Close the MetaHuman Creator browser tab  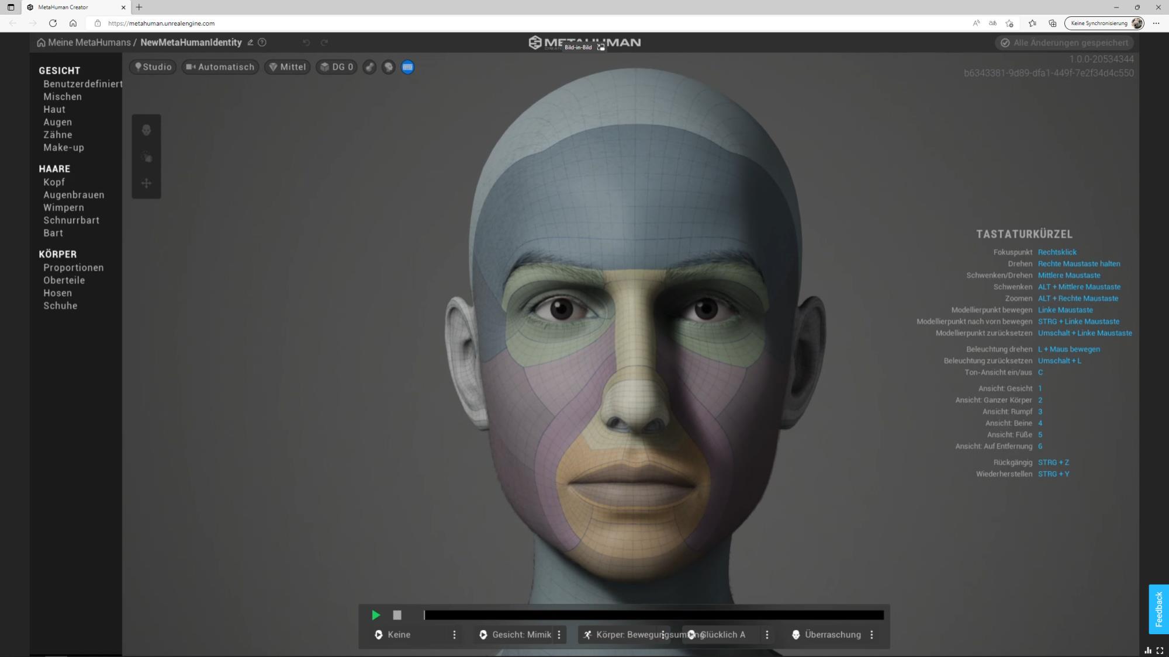point(123,8)
